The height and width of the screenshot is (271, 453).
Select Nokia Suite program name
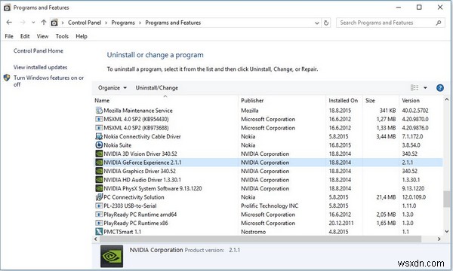coord(117,145)
